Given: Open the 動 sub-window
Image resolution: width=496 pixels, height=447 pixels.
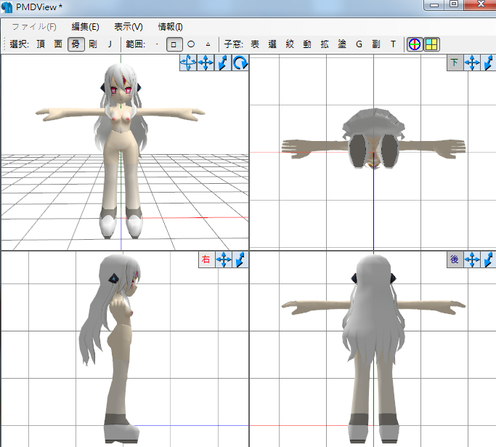Looking at the screenshot, I should tap(307, 44).
